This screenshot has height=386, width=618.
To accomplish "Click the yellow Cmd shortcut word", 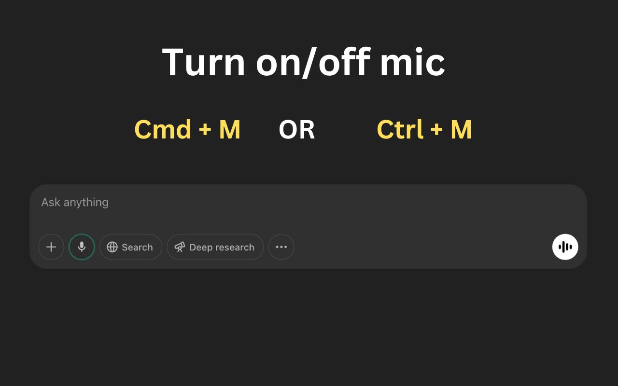I will [163, 130].
